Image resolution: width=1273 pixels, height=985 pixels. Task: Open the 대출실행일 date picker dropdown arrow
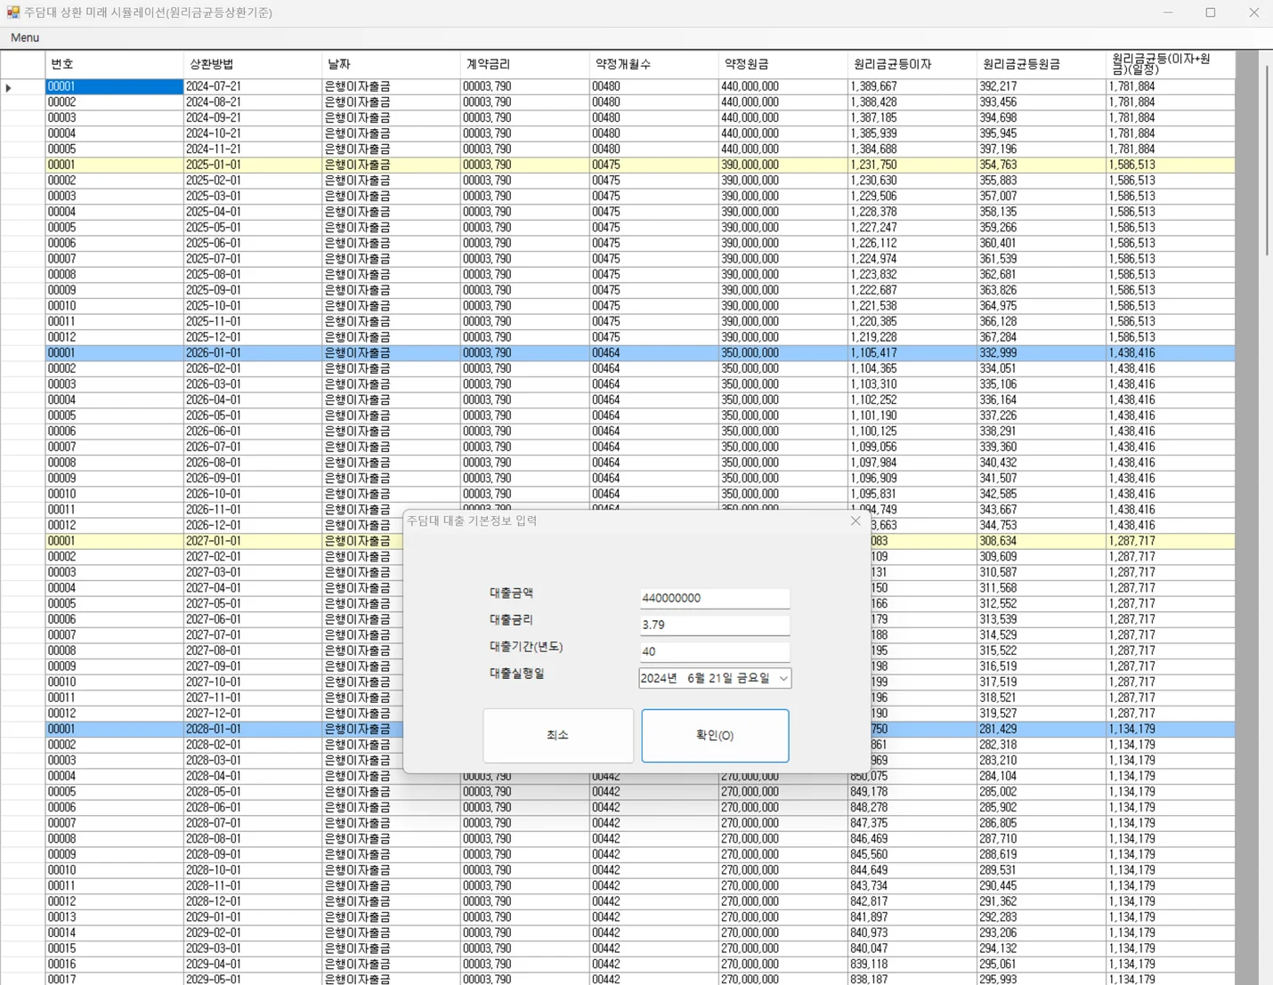pos(782,678)
